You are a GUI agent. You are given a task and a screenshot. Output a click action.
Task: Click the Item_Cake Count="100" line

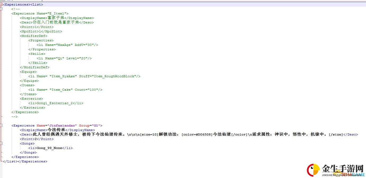[65, 90]
